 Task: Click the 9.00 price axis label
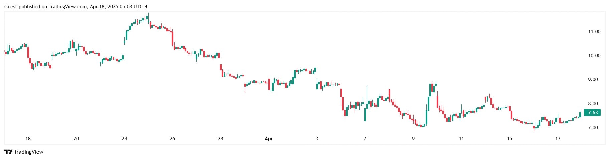tap(593, 79)
